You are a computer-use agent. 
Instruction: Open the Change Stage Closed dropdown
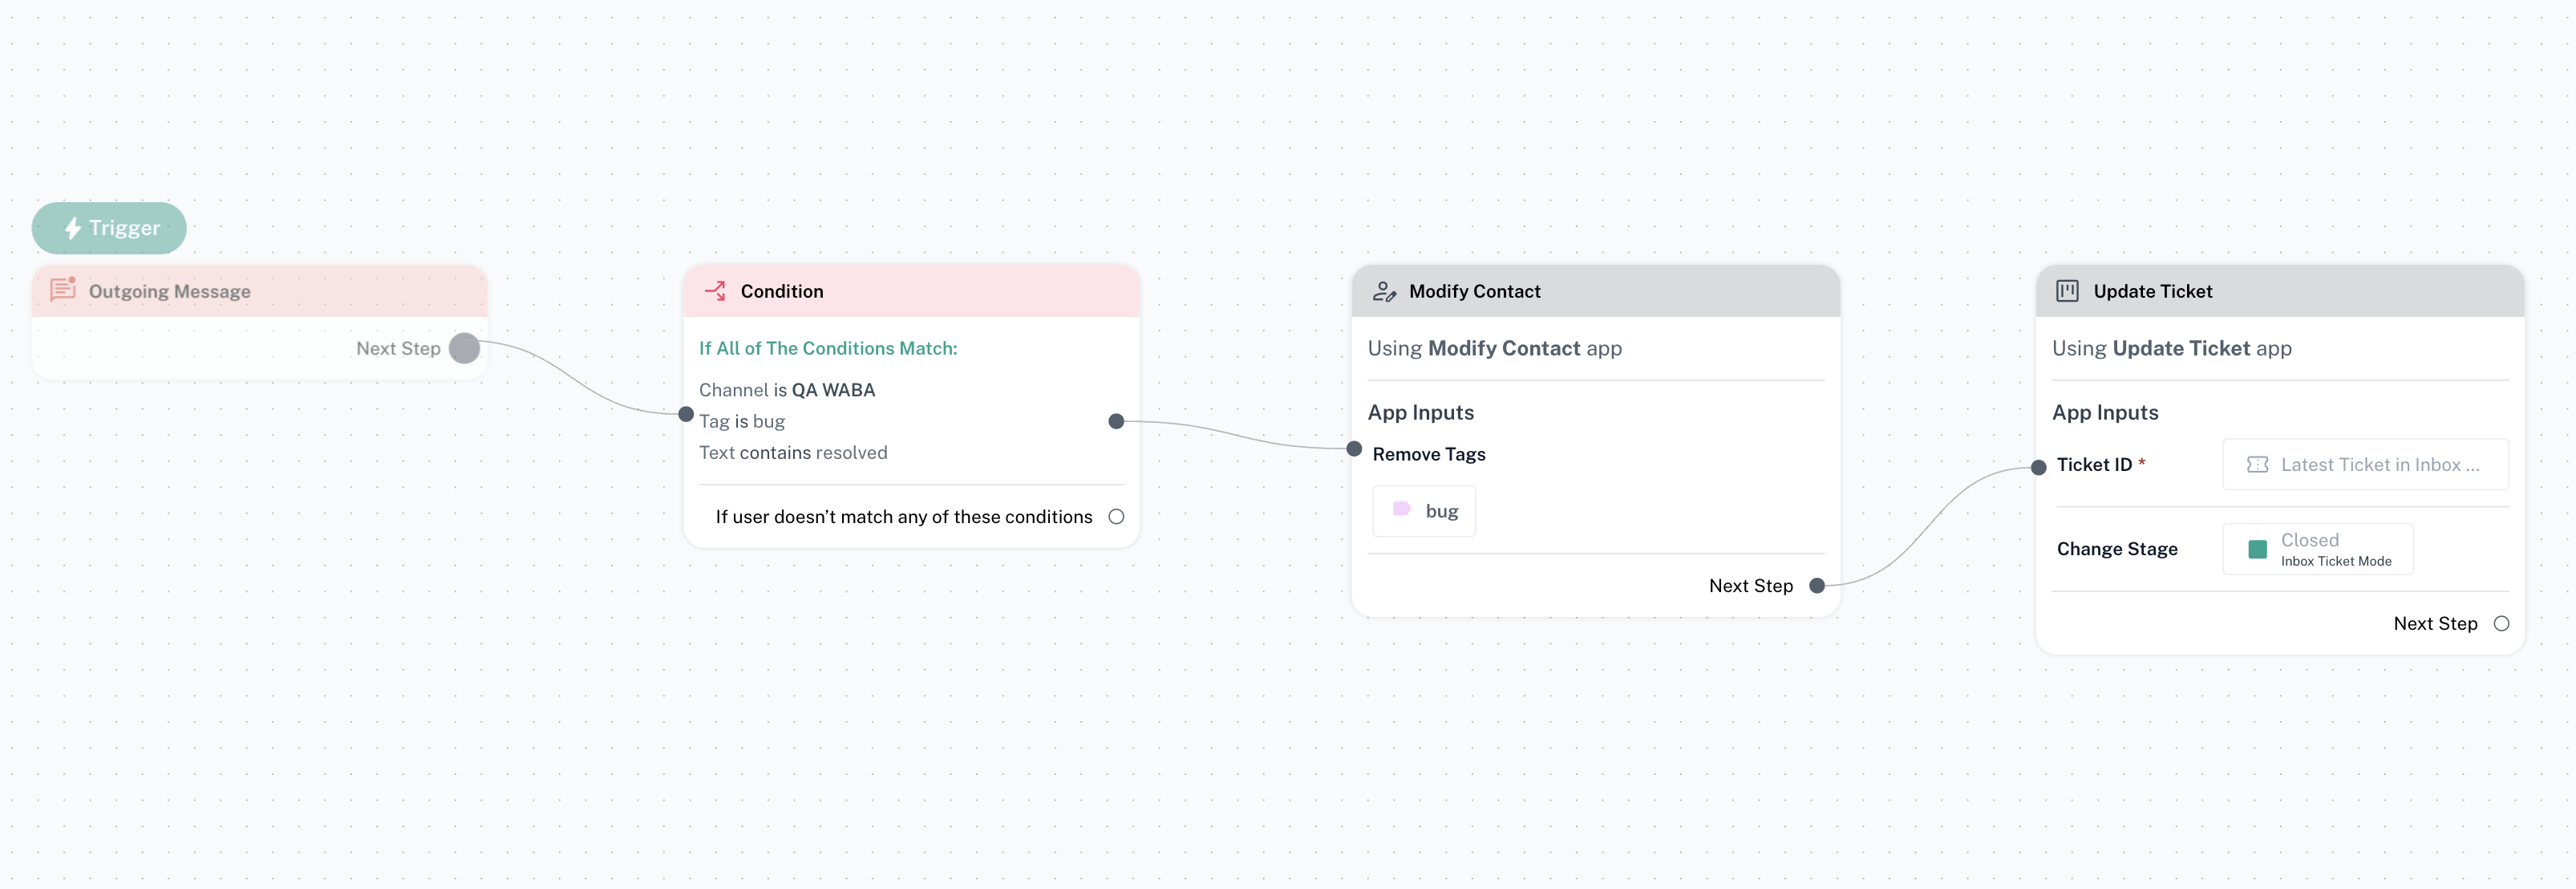[2317, 549]
